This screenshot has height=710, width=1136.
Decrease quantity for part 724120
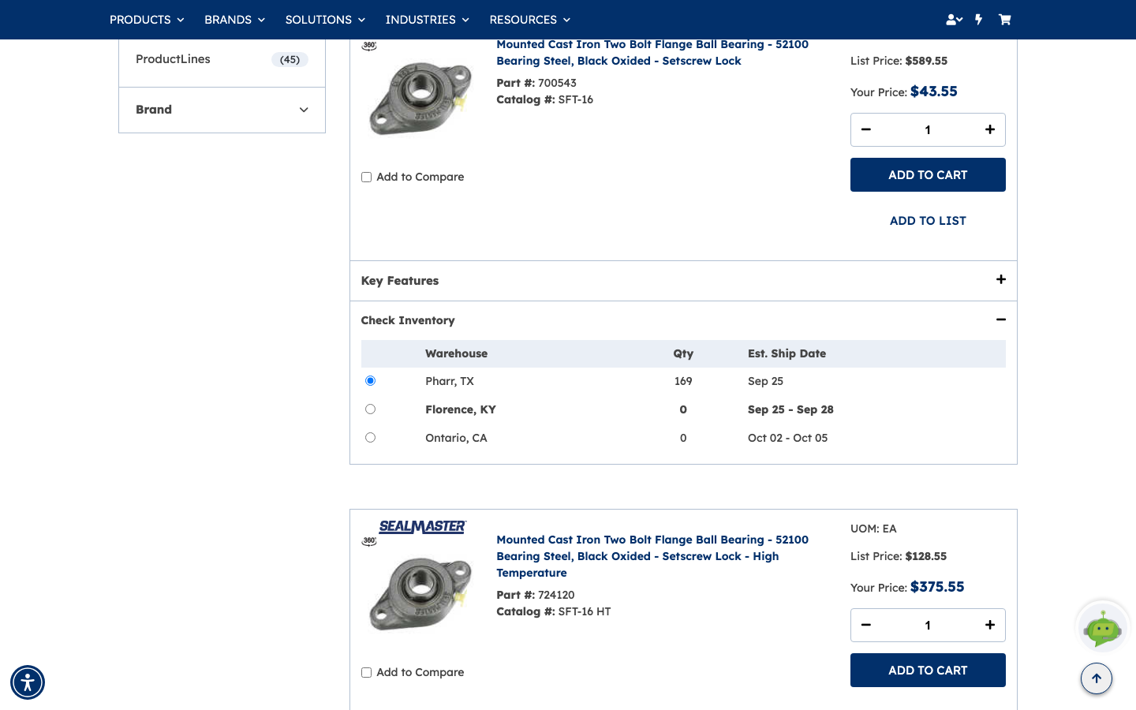[866, 625]
